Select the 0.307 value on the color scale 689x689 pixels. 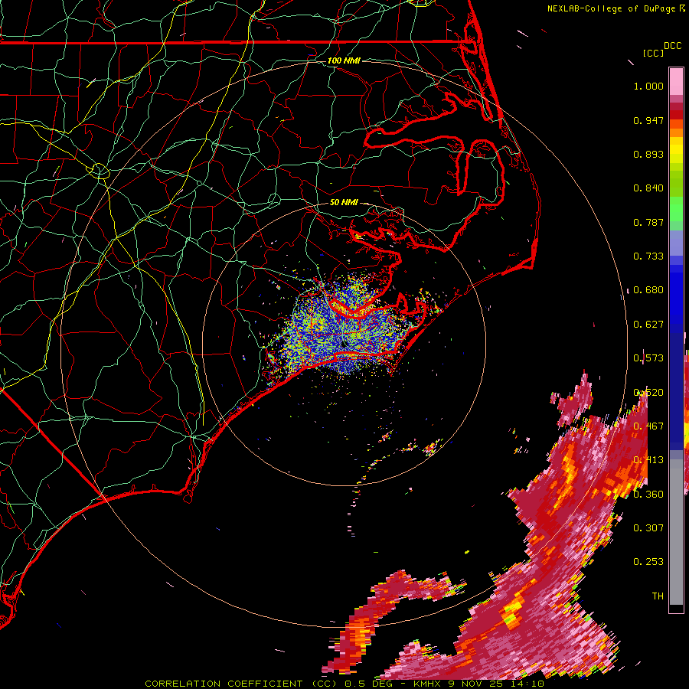tap(648, 528)
